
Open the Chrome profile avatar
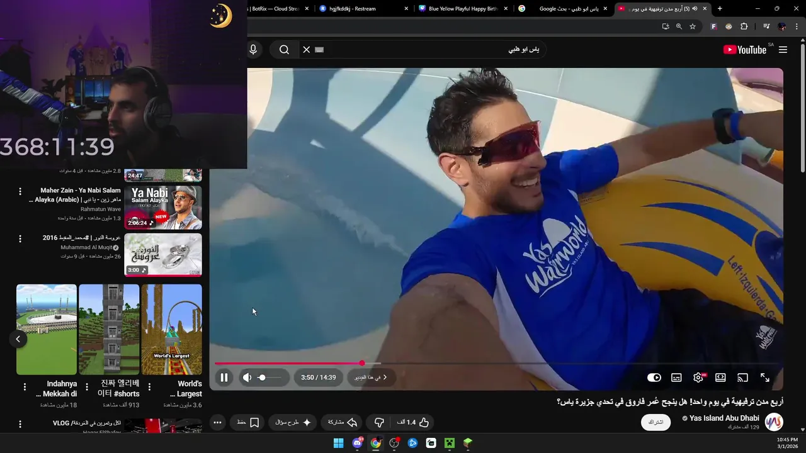(782, 26)
